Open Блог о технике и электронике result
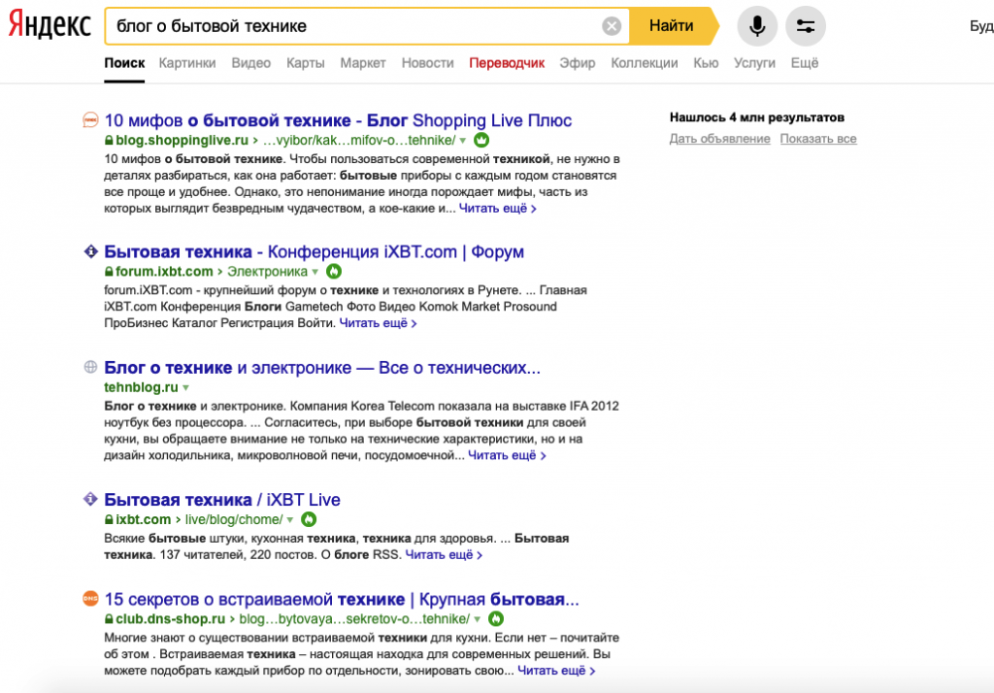994x693 pixels. point(322,368)
